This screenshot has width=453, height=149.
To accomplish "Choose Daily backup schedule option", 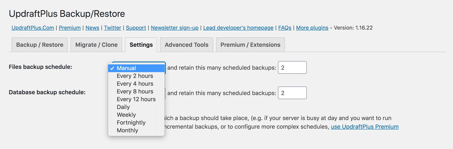I will click(136, 107).
